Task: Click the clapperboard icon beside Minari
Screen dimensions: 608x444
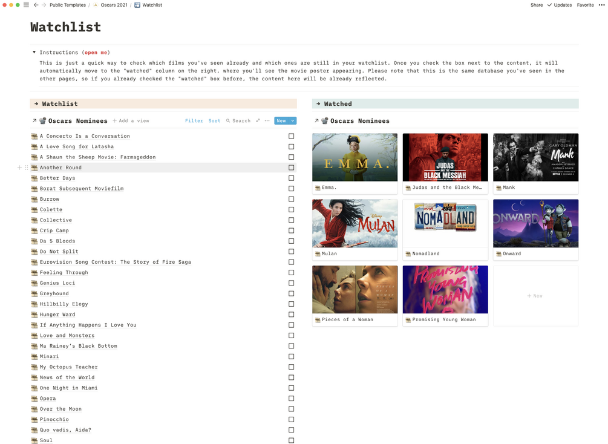Action: (x=34, y=356)
